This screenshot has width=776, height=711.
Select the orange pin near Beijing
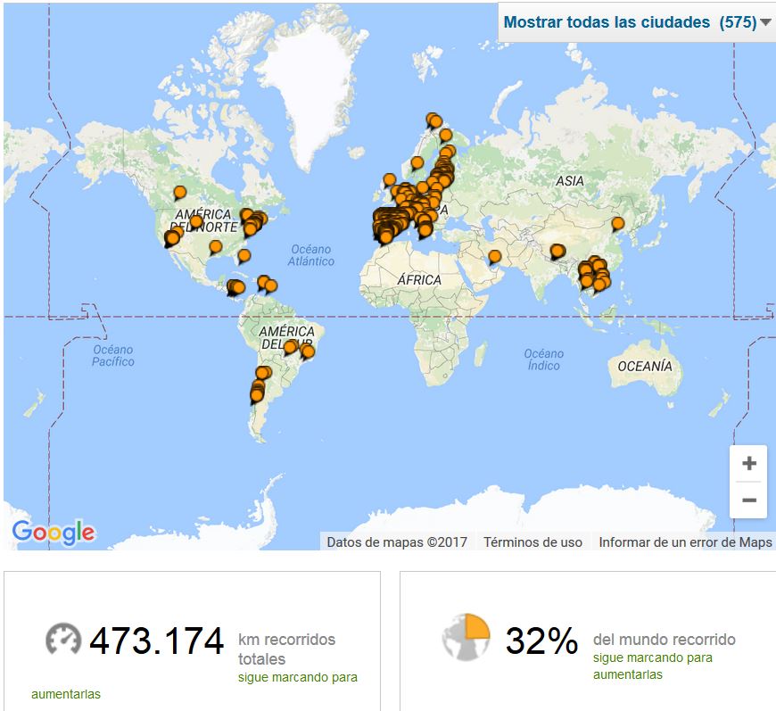(x=617, y=223)
